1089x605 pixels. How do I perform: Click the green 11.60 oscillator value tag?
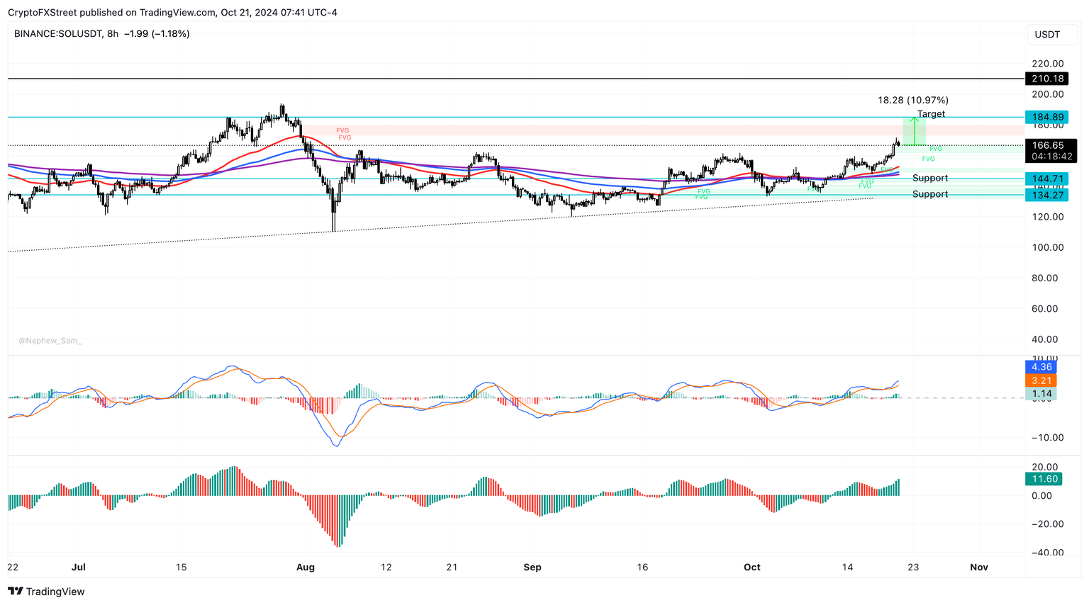click(x=1044, y=479)
